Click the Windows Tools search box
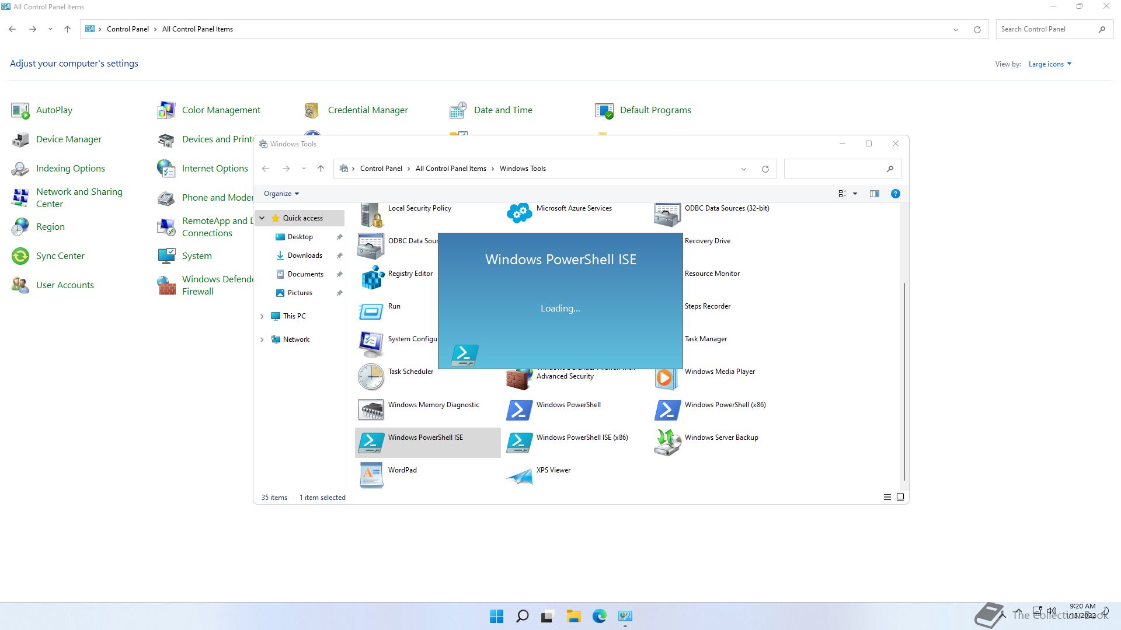This screenshot has height=630, width=1121. click(843, 169)
